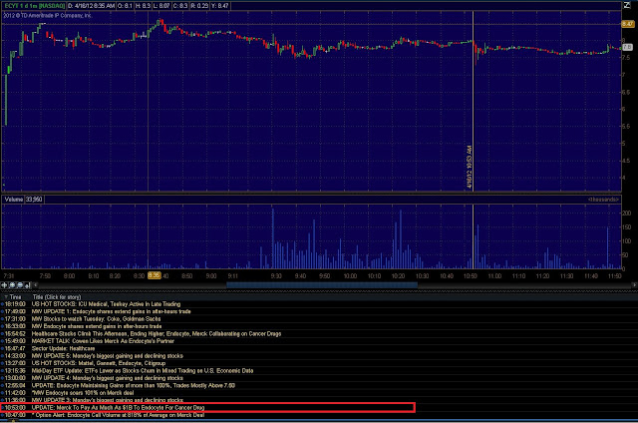Click the crosshair pan icon below the chart
Viewport: 638px width, 423px height.
[x=4, y=285]
